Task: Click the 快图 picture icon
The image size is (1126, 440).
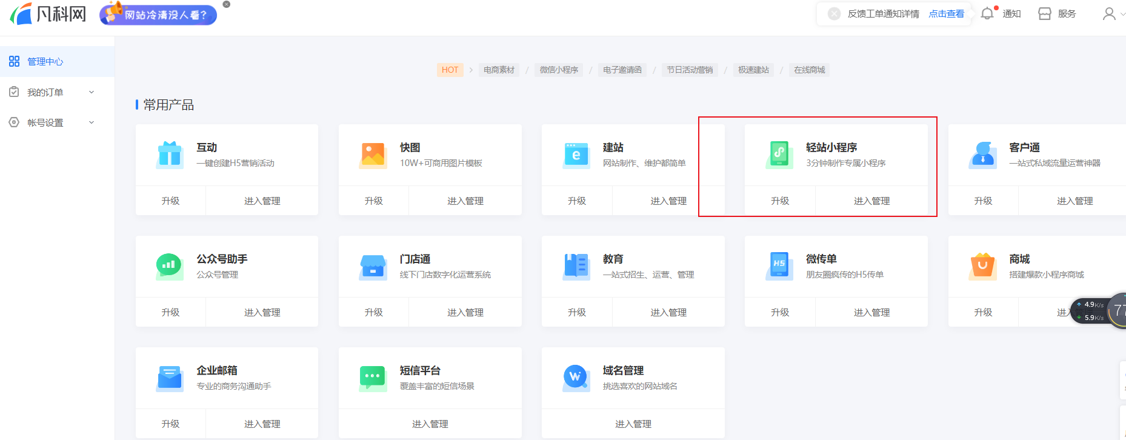Action: coord(373,155)
